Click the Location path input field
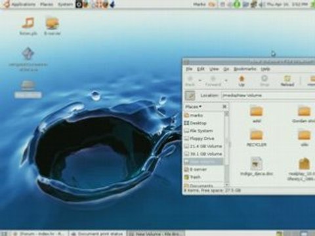Image resolution: width=315 pixels, height=236 pixels. [x=268, y=96]
